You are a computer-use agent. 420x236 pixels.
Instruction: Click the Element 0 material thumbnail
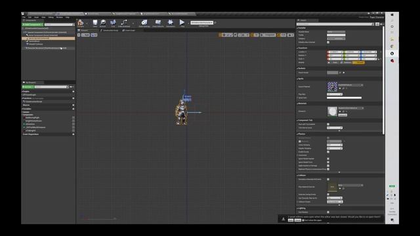(332, 111)
